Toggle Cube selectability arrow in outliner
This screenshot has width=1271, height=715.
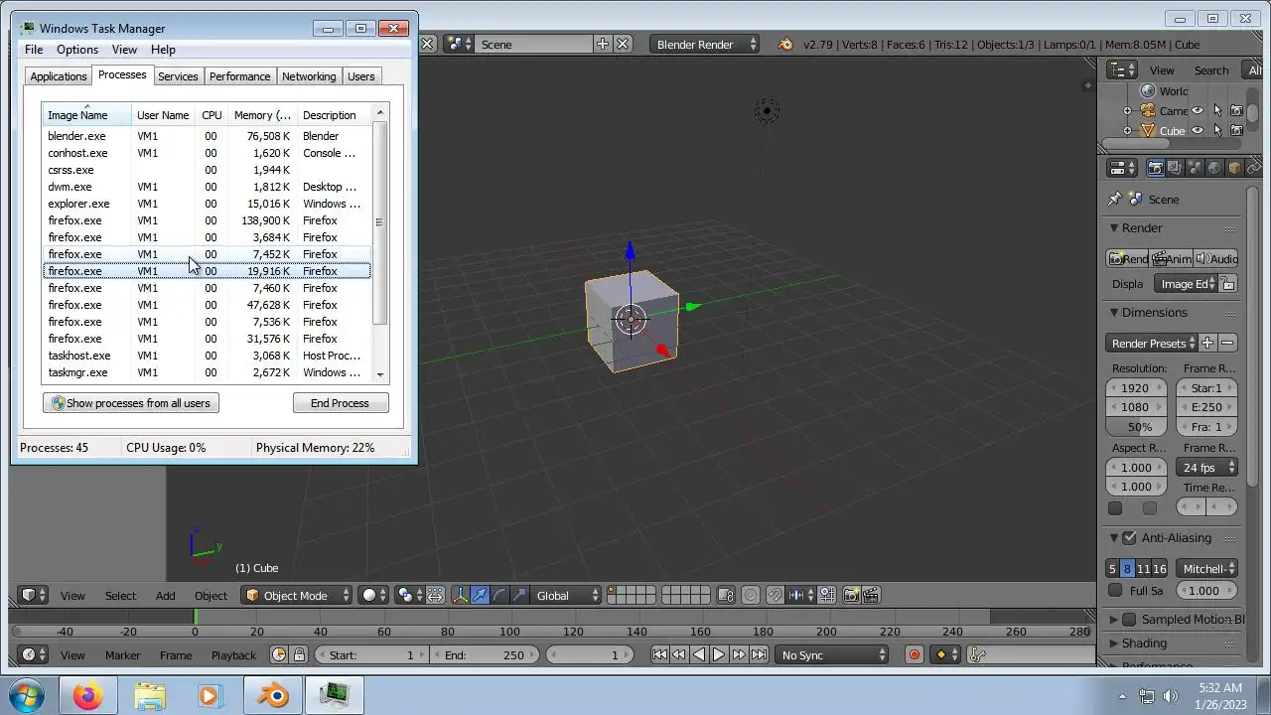[1217, 130]
